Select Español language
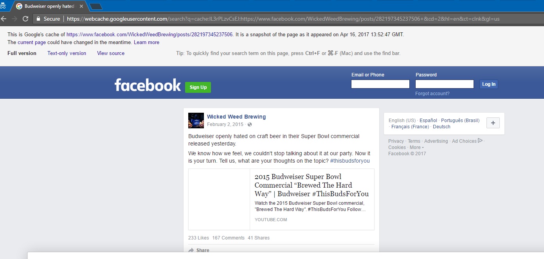 (x=428, y=121)
